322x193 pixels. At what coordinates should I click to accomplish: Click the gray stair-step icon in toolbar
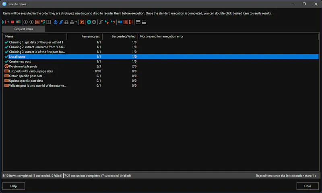point(101,22)
